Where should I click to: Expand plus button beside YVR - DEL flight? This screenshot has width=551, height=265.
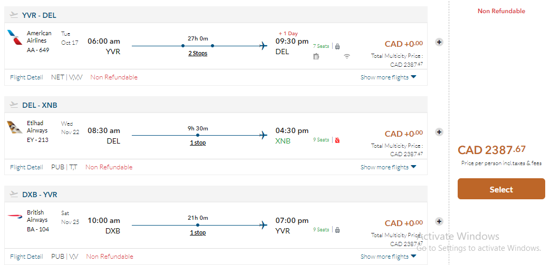pos(439,42)
